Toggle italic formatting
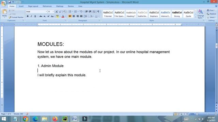This screenshot has height=122, width=218. coord(31,16)
